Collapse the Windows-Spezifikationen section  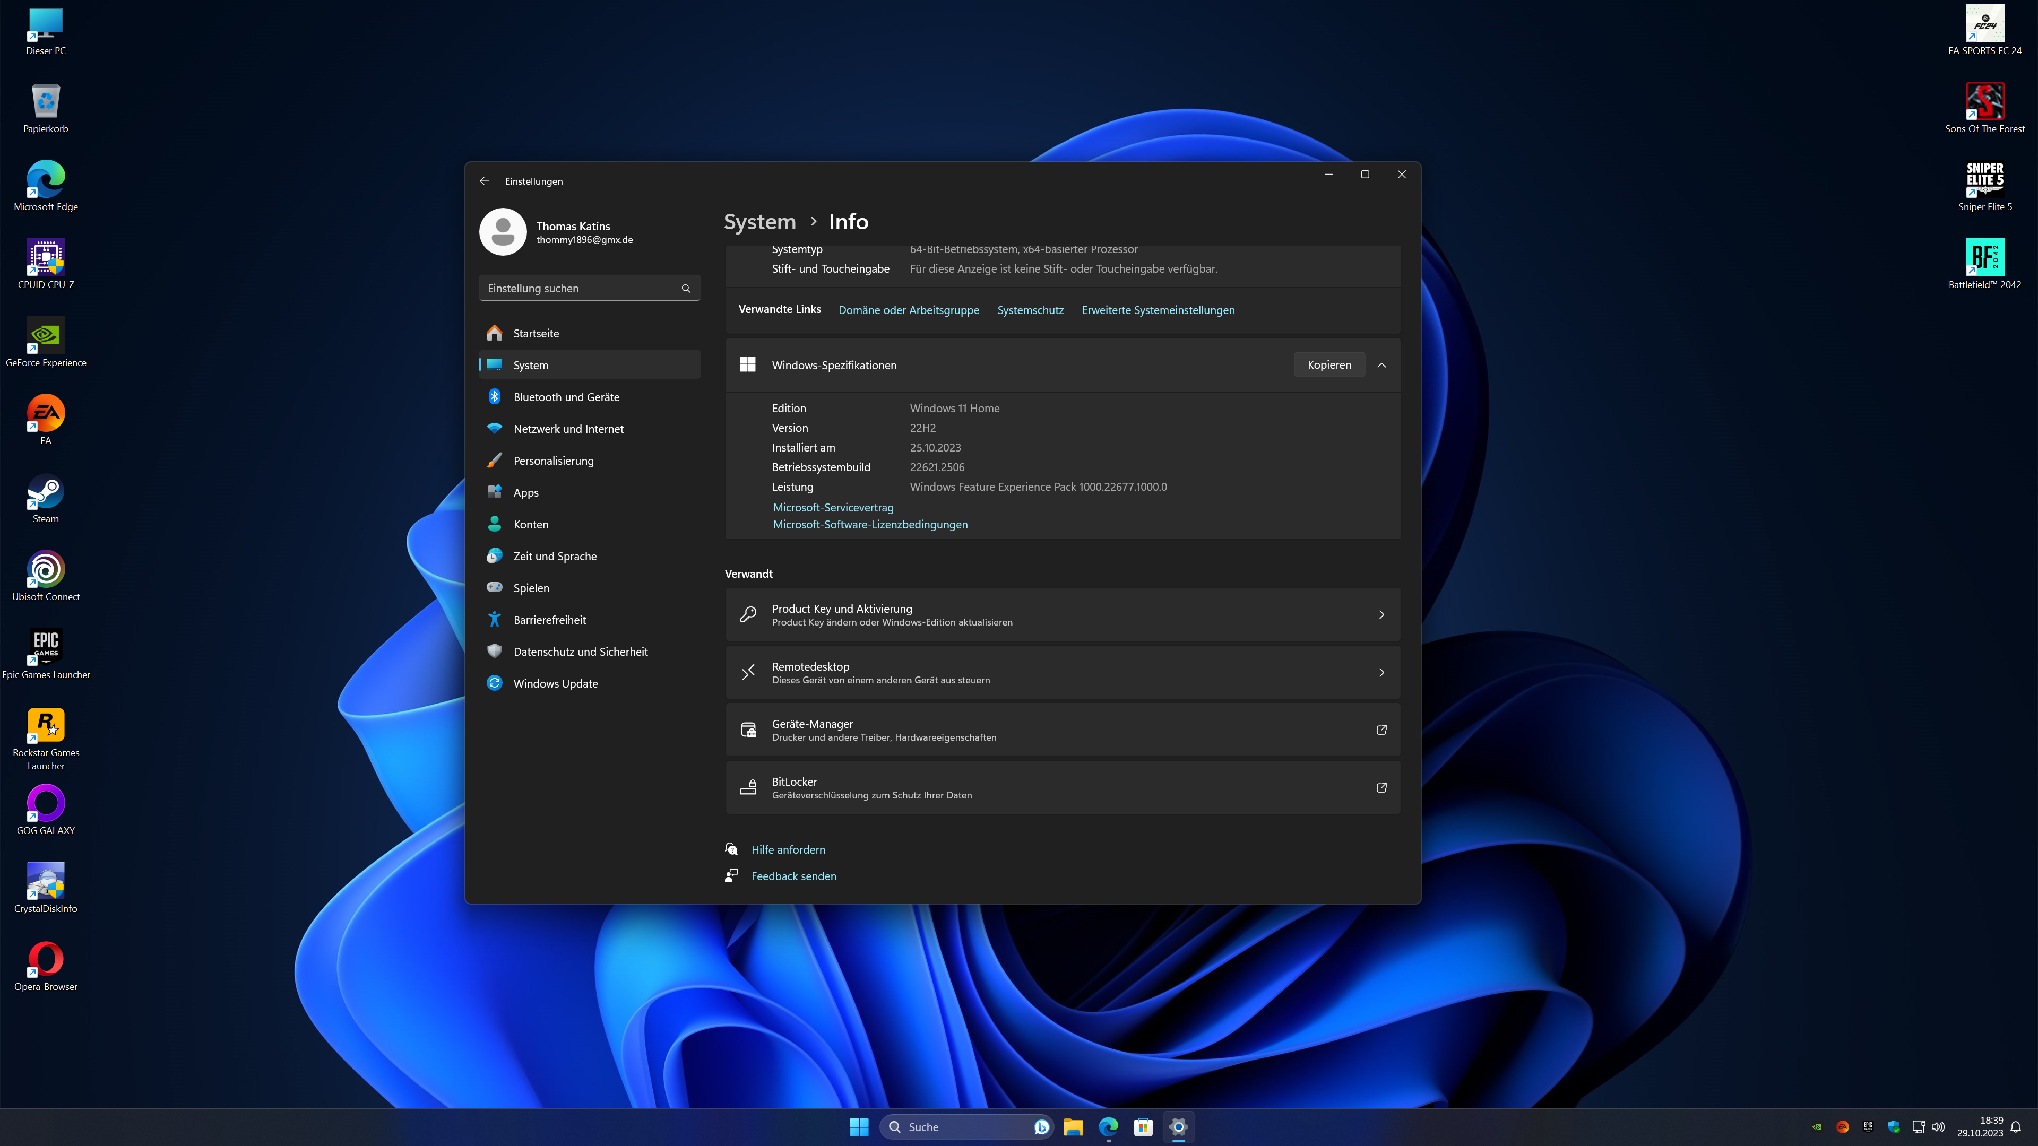coord(1381,364)
